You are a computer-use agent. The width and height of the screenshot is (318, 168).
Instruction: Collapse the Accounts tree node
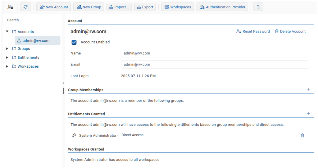coord(7,32)
